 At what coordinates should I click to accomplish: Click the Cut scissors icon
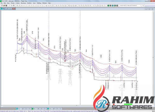point(10,5)
